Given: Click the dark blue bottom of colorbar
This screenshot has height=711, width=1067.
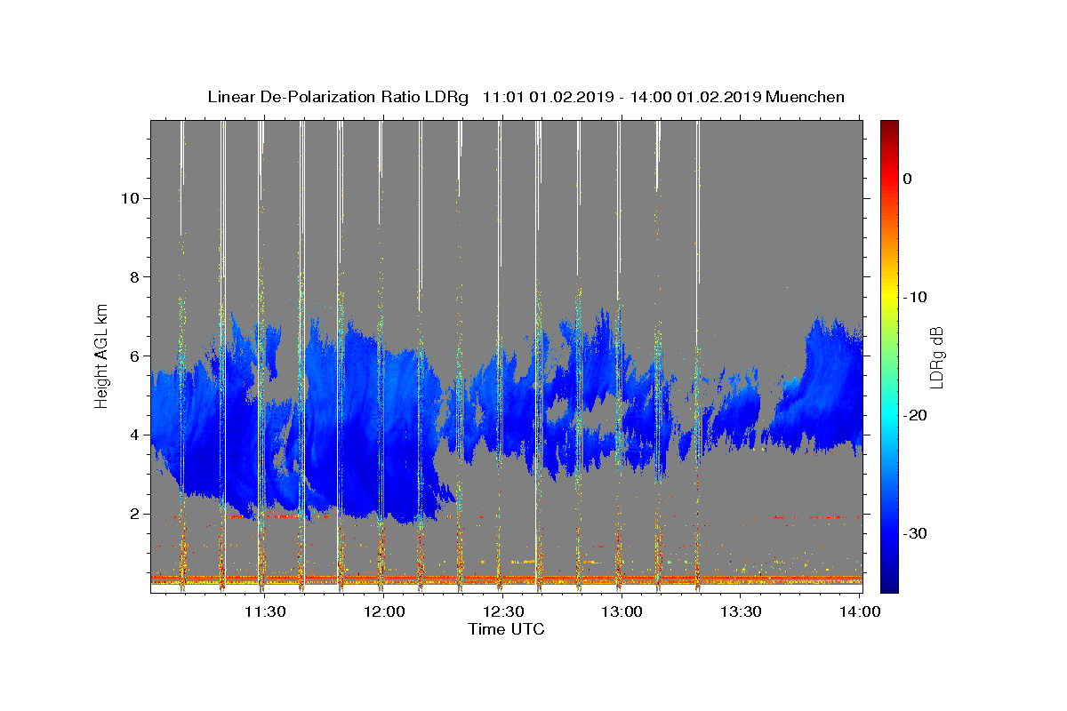Looking at the screenshot, I should coord(889,585).
